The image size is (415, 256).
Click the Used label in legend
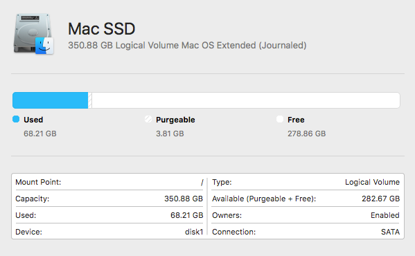[x=33, y=120]
